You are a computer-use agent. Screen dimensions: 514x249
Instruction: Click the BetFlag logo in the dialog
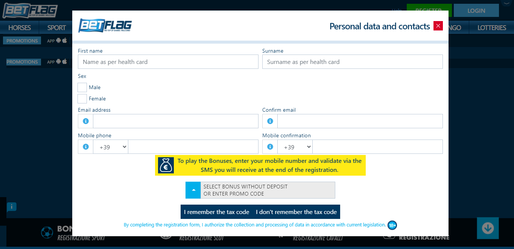[x=105, y=26]
